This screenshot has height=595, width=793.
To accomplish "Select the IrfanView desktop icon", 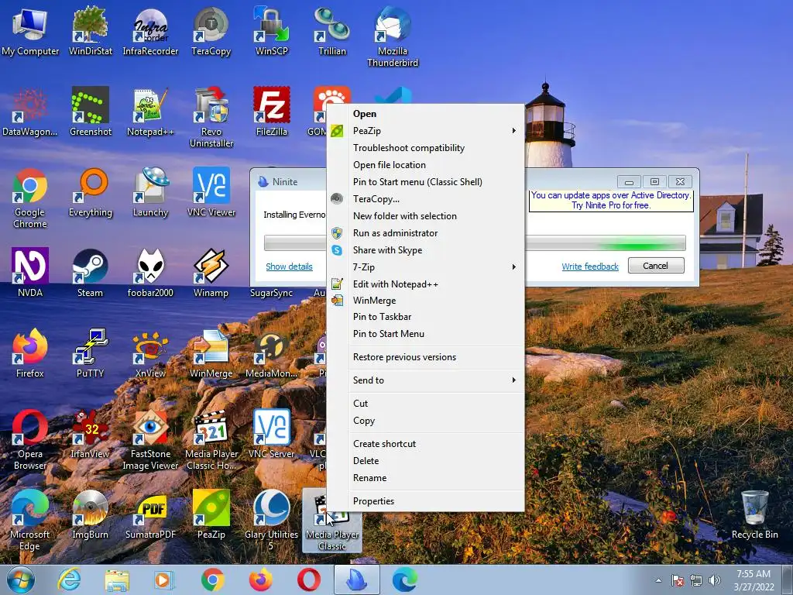I will [x=91, y=434].
